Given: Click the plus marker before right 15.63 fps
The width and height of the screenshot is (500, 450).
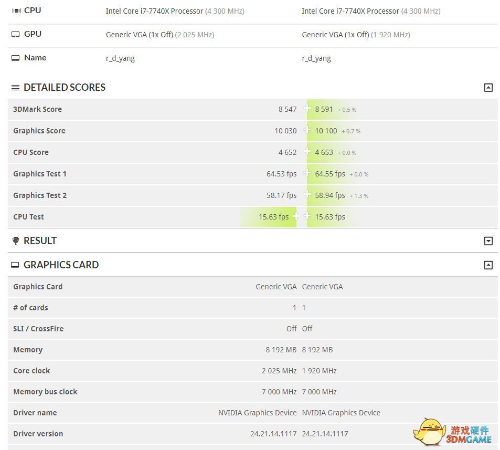Looking at the screenshot, I should coord(307,216).
